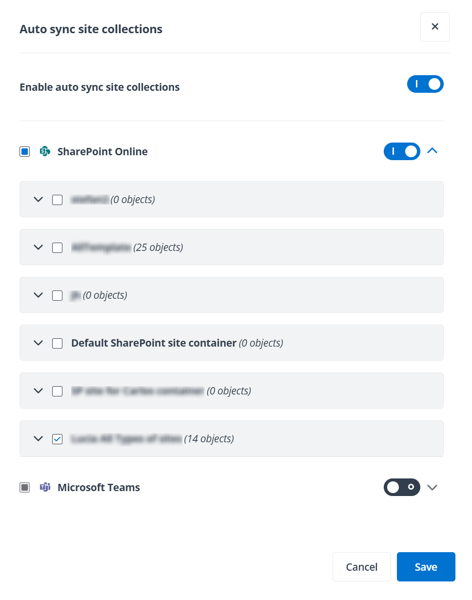Collapse the SharePoint Online section

pyautogui.click(x=432, y=151)
